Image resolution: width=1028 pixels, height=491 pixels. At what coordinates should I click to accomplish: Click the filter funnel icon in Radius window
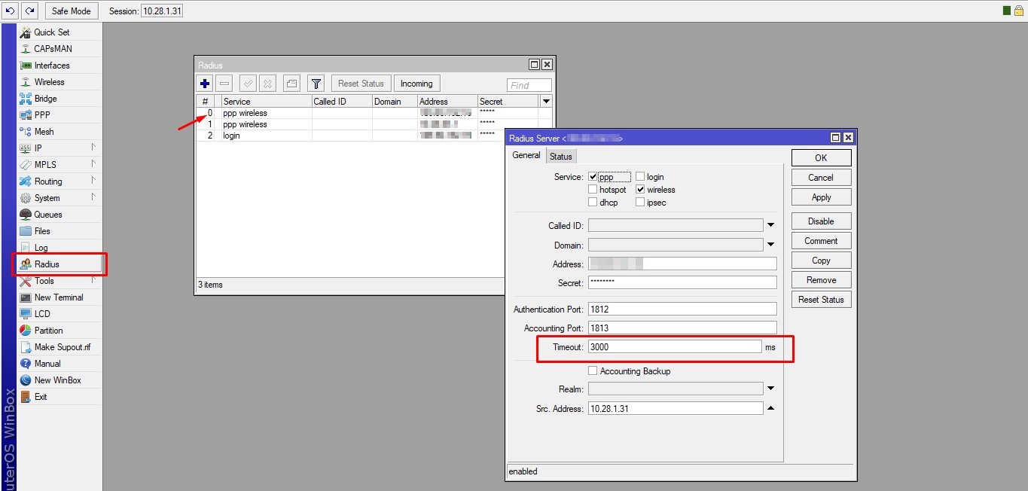click(x=316, y=84)
